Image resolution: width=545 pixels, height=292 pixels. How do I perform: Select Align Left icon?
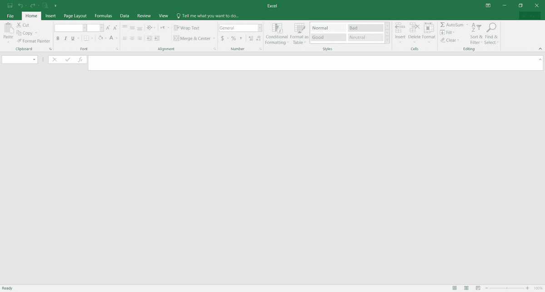click(125, 39)
